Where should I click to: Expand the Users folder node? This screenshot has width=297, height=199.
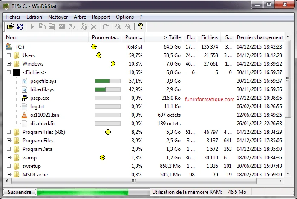tap(9, 55)
